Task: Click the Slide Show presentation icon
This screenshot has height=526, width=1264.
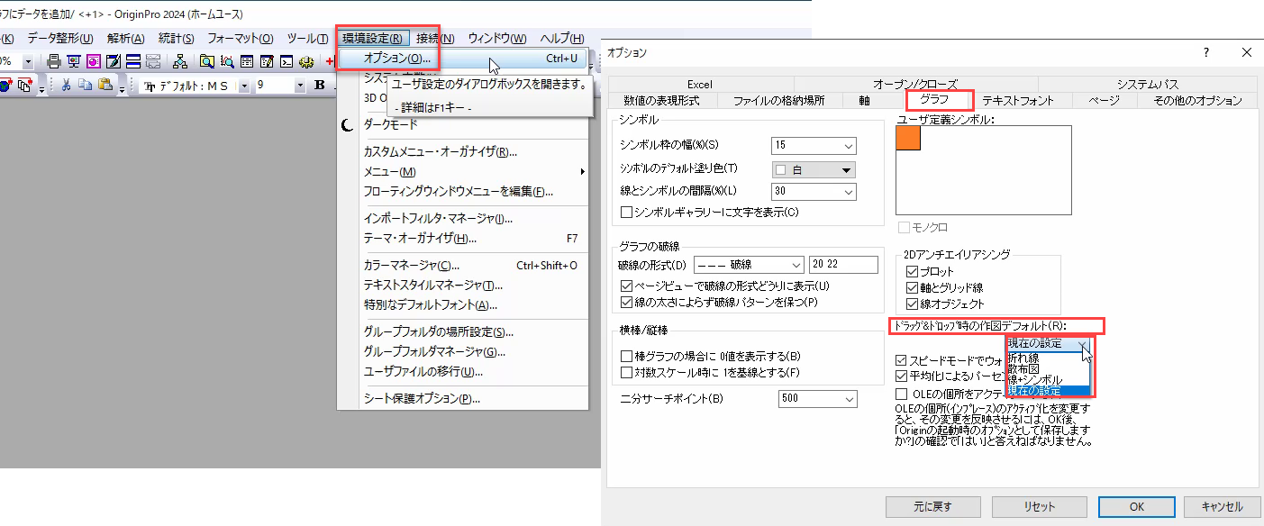Action: [74, 61]
